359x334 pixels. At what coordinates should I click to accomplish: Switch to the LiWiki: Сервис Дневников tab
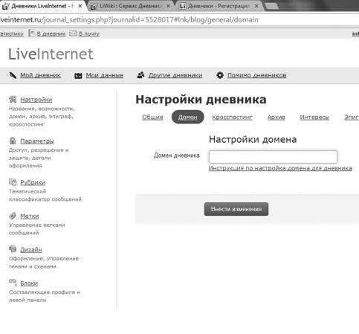130,6
